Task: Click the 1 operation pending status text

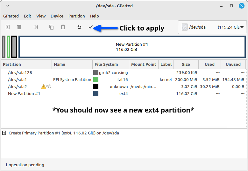Action: coord(25,165)
